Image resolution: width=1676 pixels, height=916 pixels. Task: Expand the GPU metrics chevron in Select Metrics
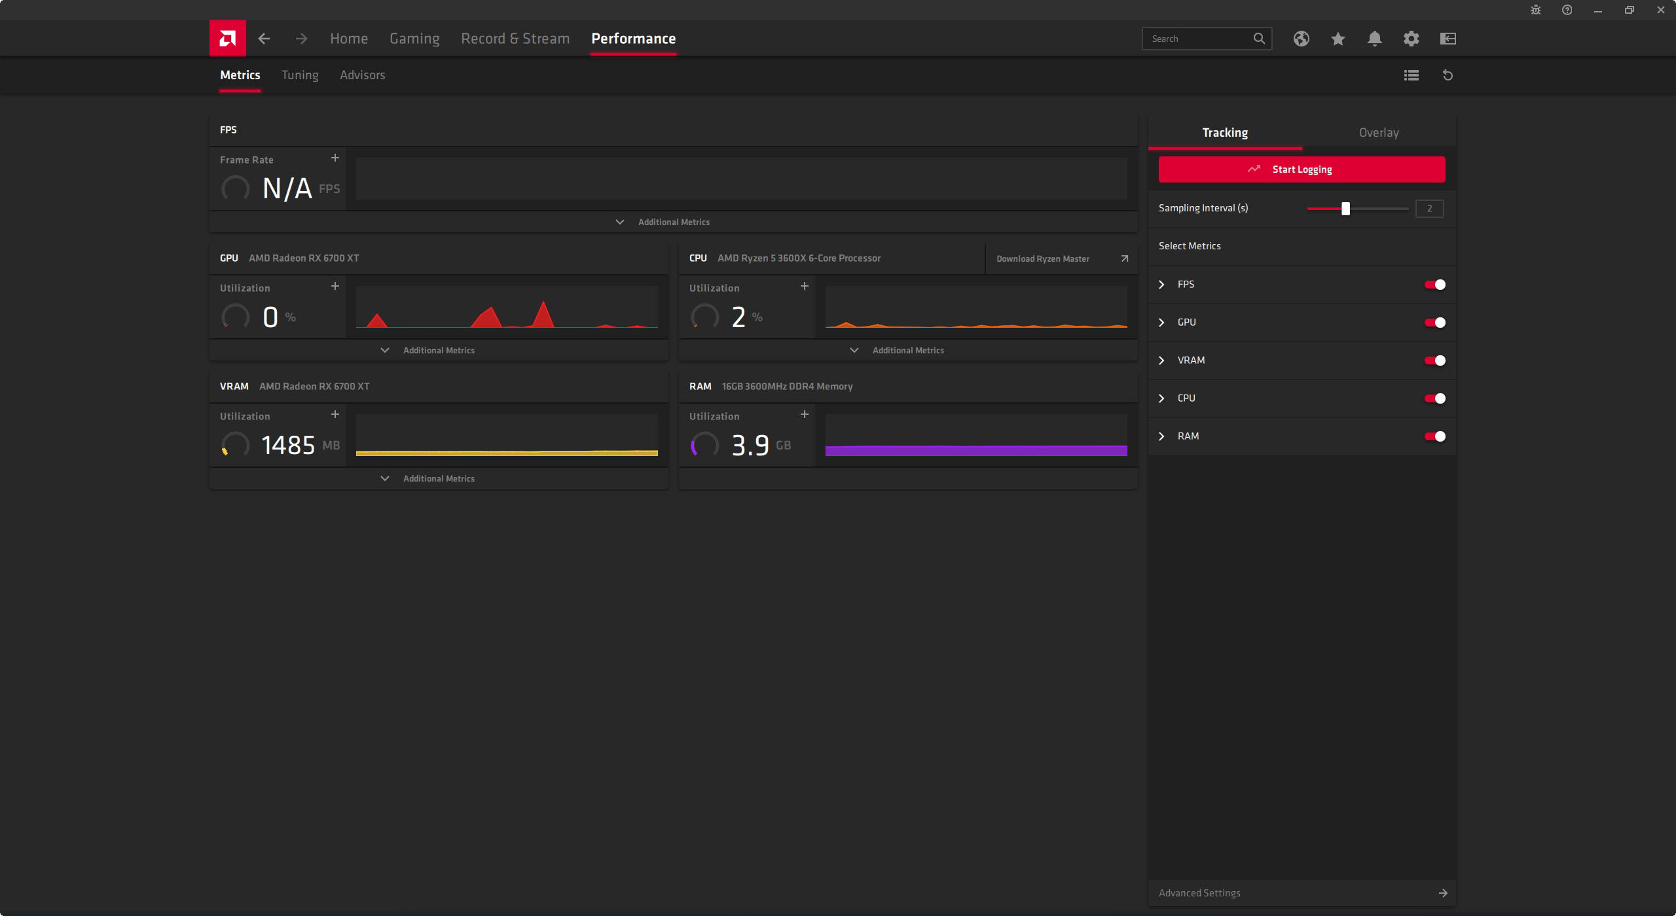[1162, 323]
